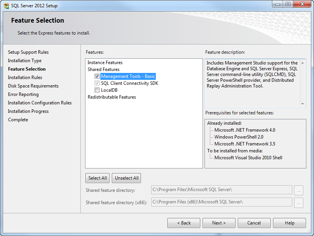This screenshot has height=236, width=314.
Task: Select the Instance Features tree node
Action: tap(105, 63)
